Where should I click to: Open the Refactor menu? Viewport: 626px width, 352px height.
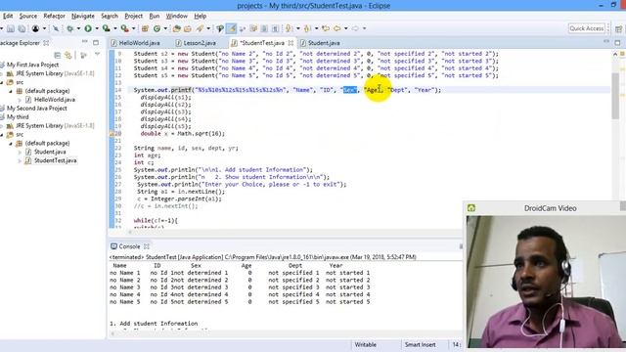[x=55, y=16]
